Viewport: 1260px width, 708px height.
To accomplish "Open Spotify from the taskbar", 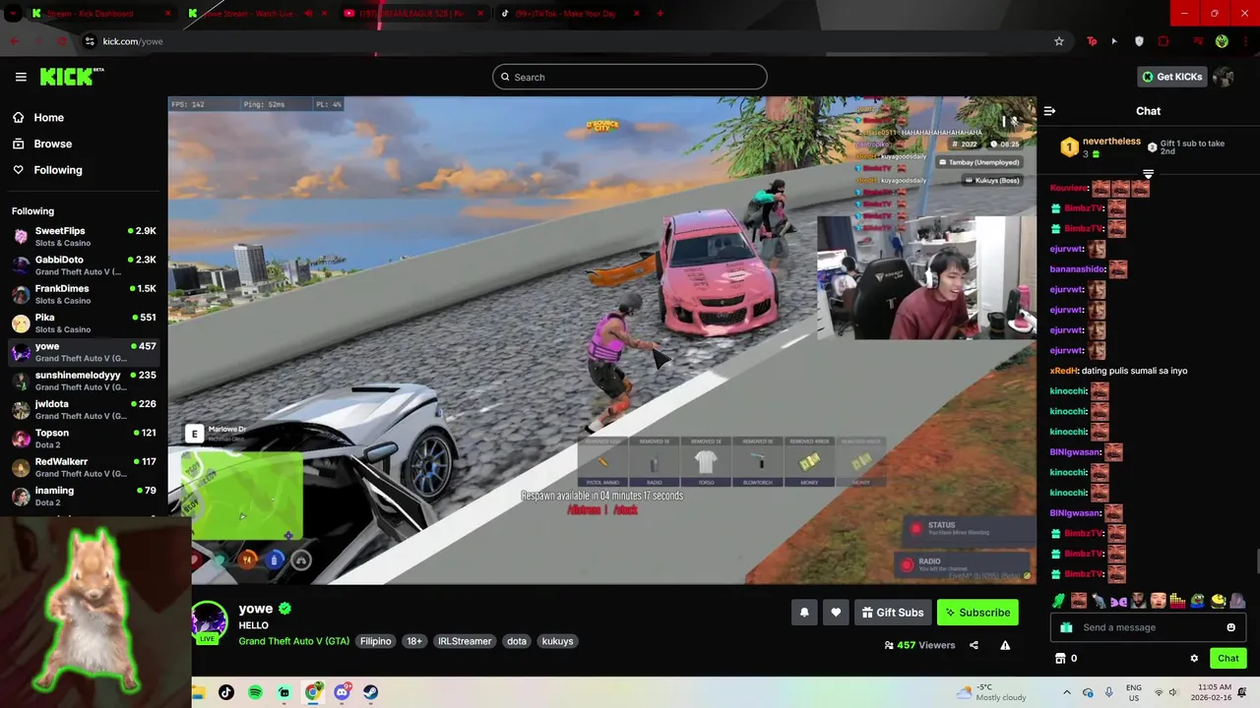I will tap(255, 692).
